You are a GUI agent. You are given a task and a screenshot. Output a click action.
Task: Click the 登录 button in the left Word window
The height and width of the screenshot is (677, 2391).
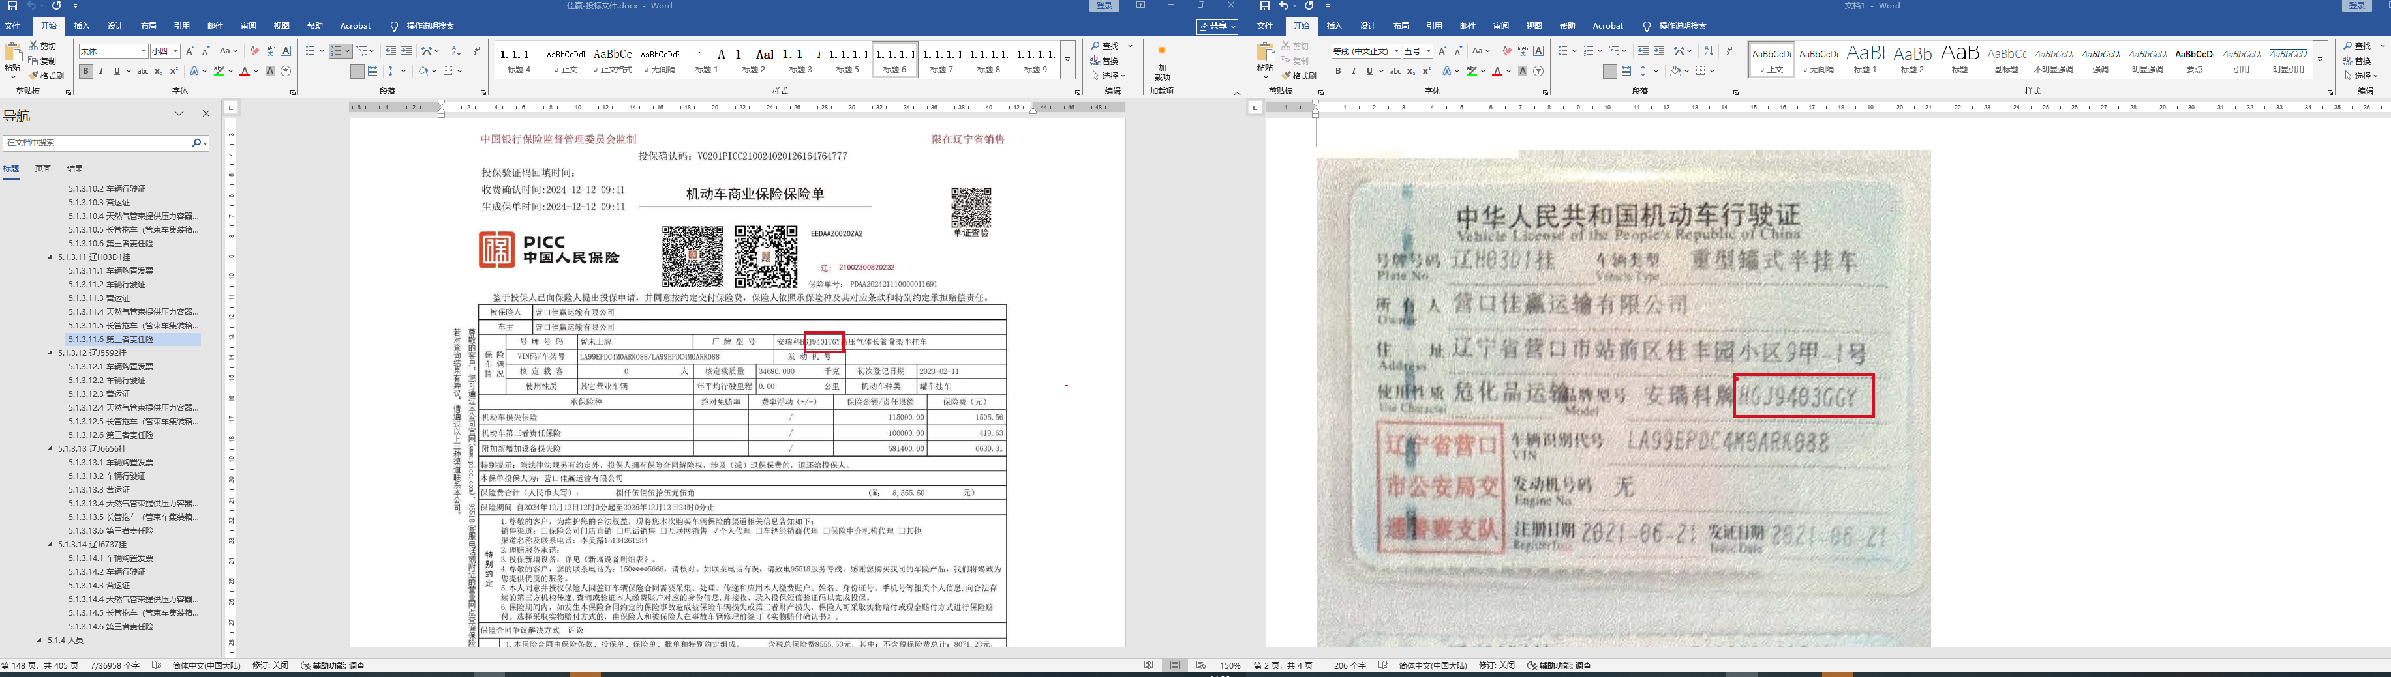pos(1104,6)
